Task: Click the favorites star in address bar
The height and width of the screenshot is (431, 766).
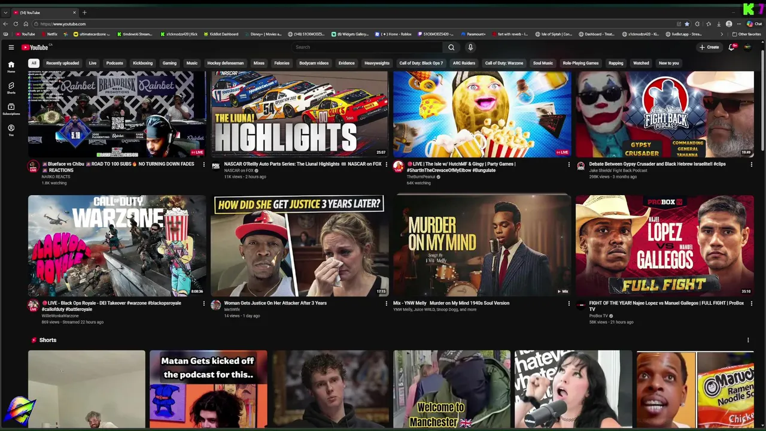Action: click(687, 24)
